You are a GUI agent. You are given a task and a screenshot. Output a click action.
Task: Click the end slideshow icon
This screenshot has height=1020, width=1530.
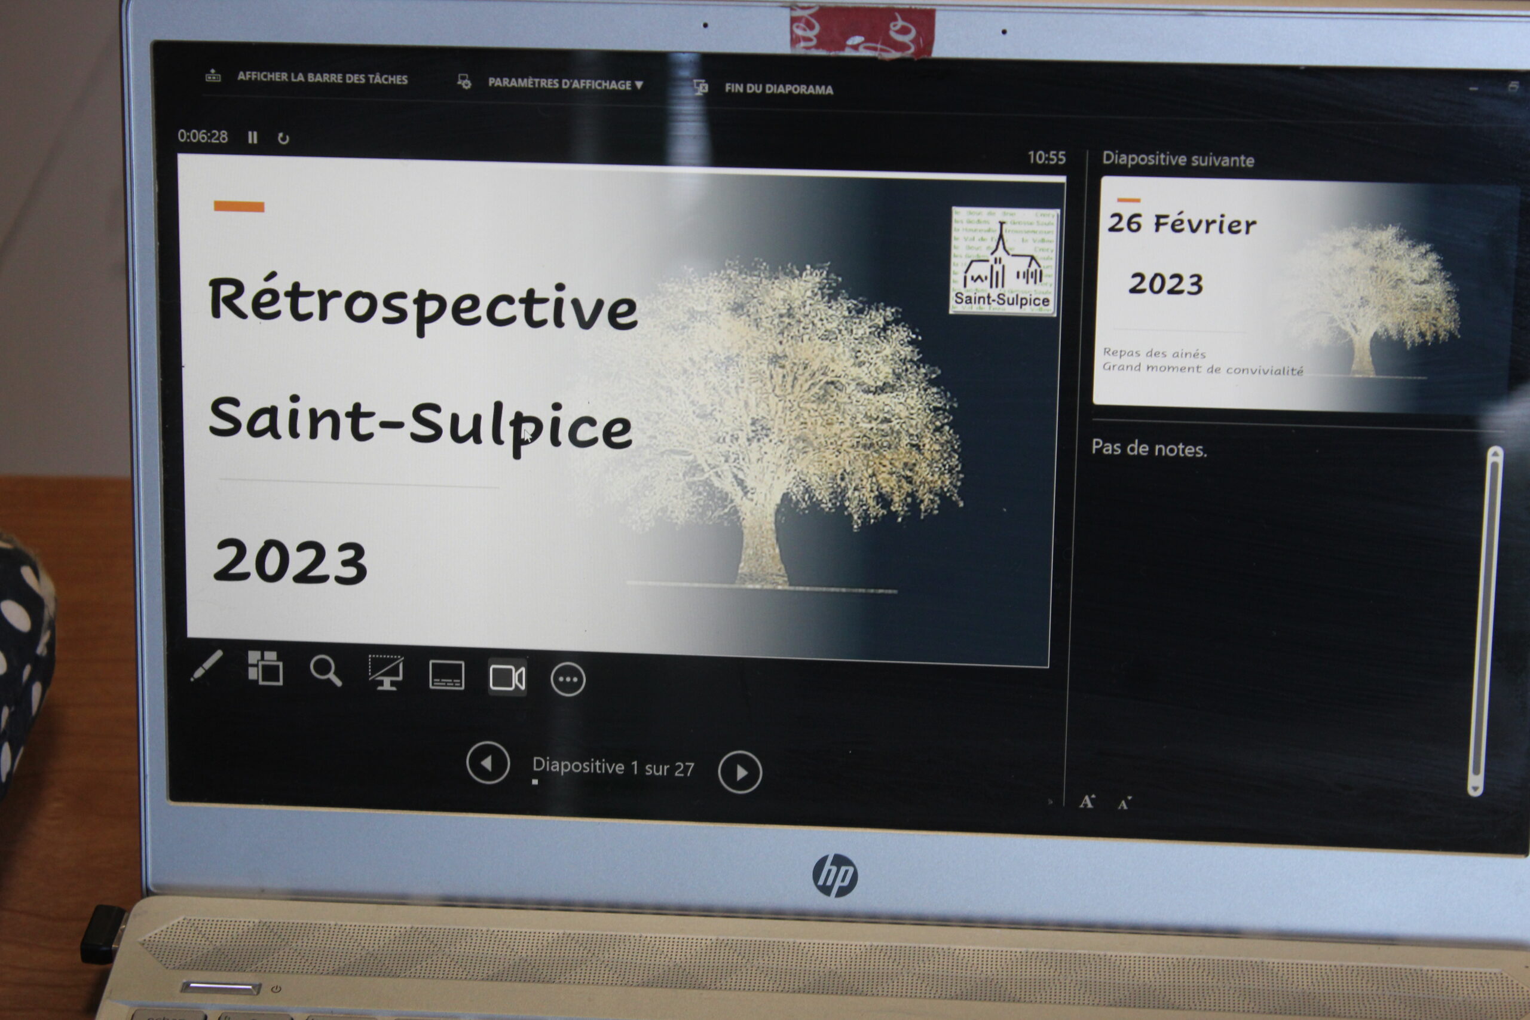[x=700, y=87]
